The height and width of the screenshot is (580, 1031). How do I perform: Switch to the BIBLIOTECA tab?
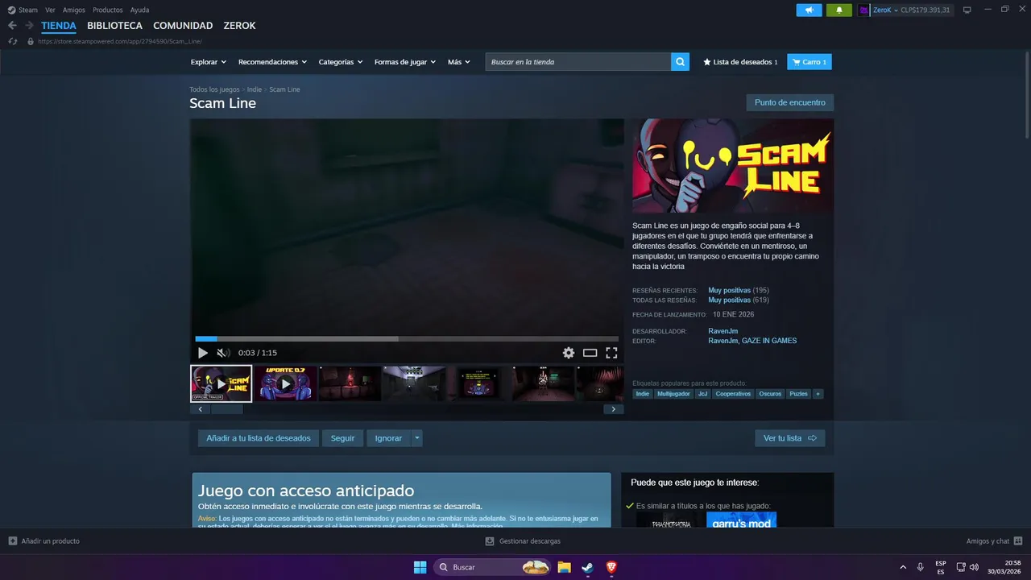(x=115, y=26)
